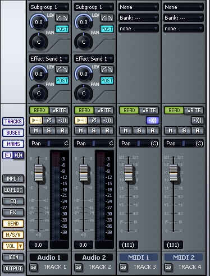Invert phase on Audio 2 strip

click(94, 121)
